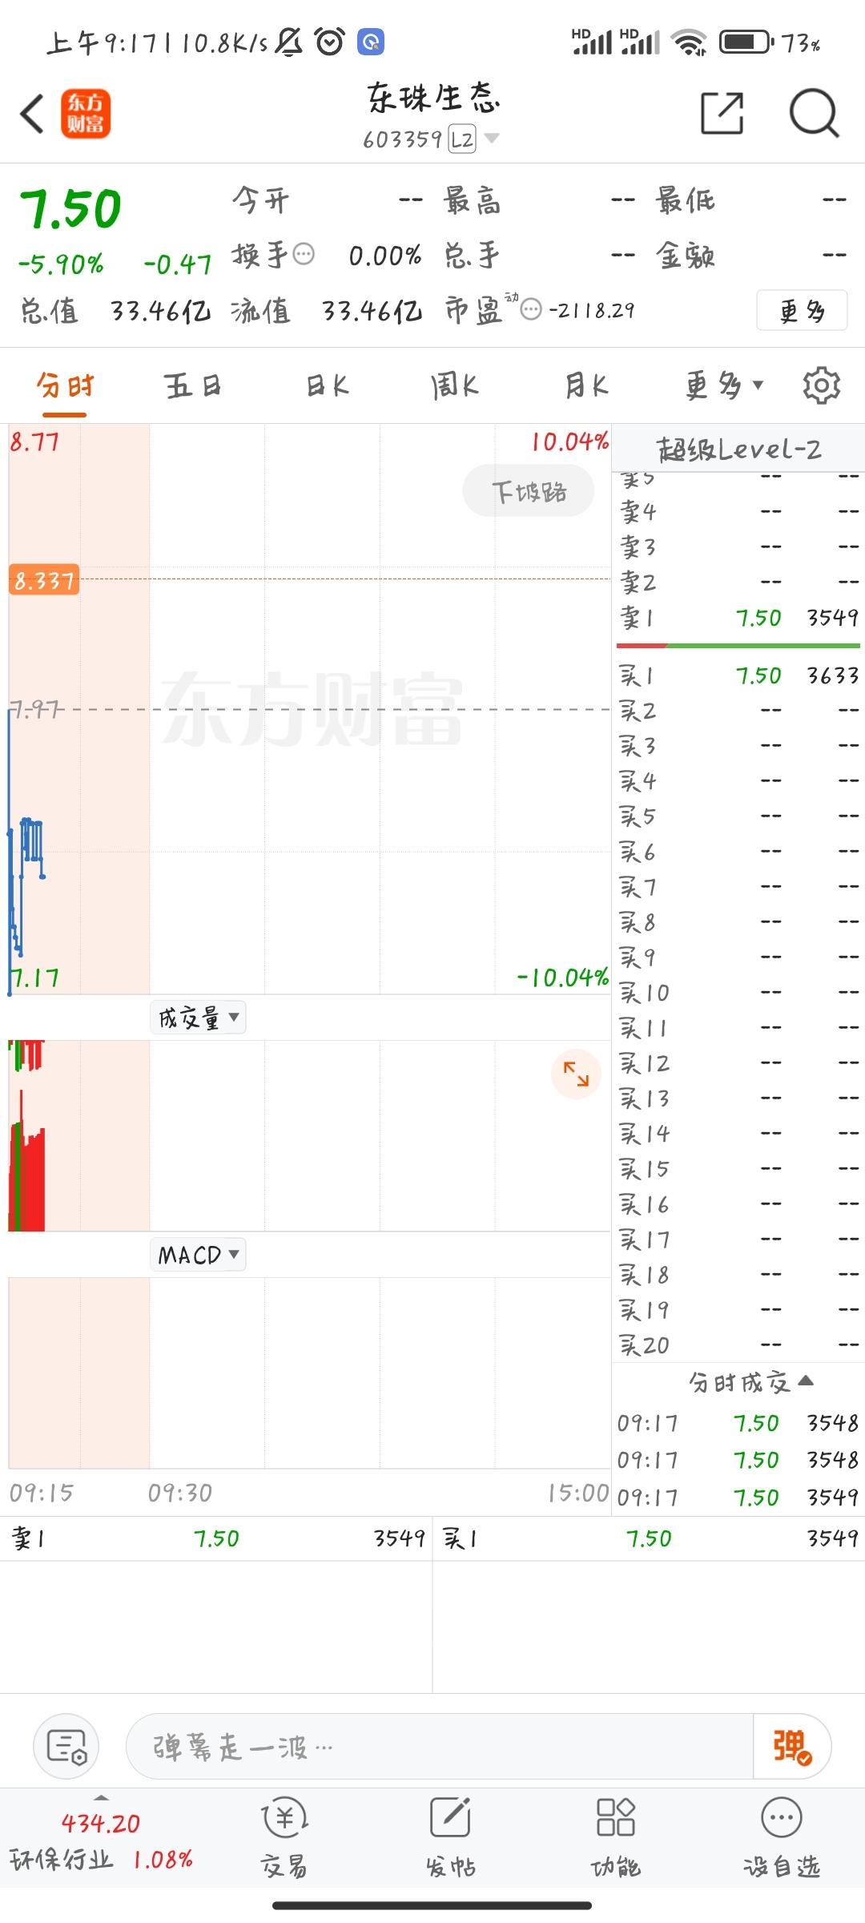
Task: Tap the 弹幕走一波 input field
Action: tap(439, 1746)
